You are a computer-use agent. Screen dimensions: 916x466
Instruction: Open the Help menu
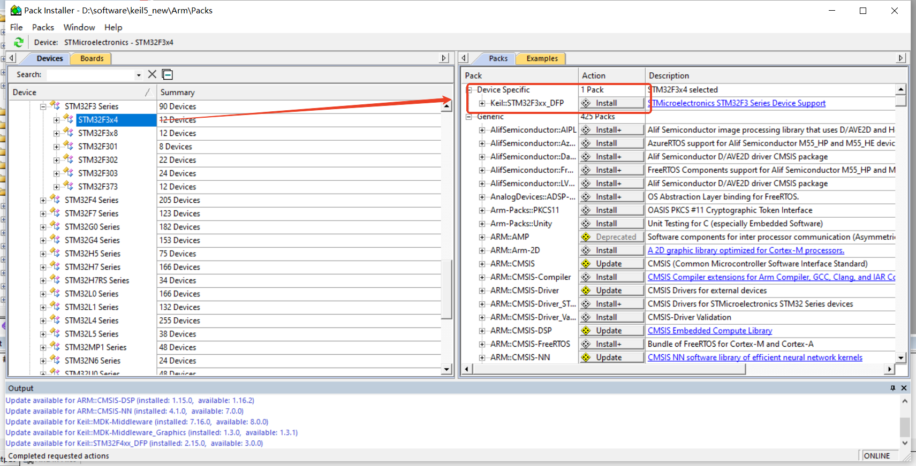coord(113,27)
